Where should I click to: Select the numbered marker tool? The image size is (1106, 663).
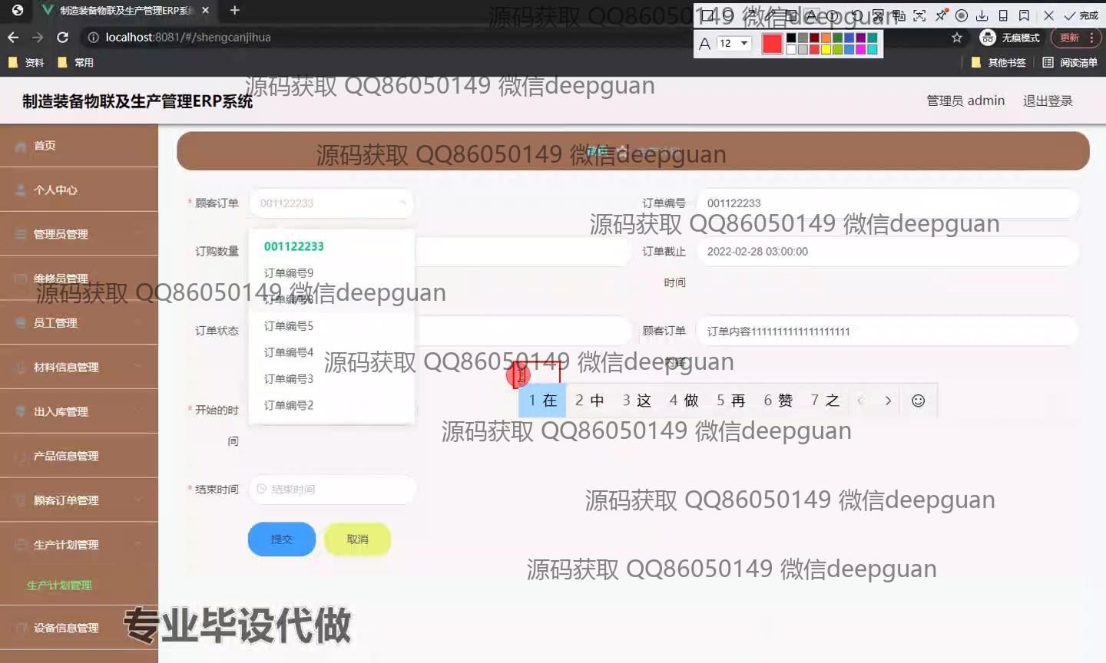pyautogui.click(x=832, y=15)
